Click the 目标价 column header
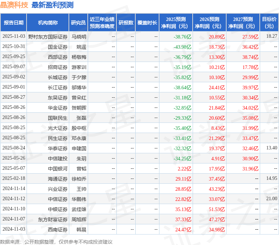Viewport: 279px width, 245px height. 269,23
